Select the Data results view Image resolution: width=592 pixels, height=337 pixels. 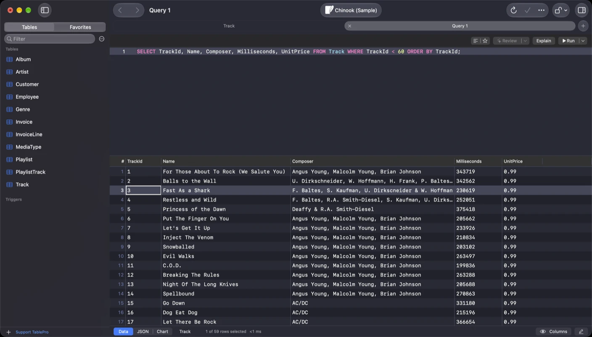[123, 332]
